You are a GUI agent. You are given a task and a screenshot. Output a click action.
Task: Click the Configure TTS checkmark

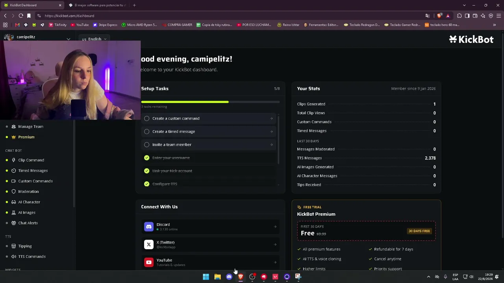coord(147,184)
